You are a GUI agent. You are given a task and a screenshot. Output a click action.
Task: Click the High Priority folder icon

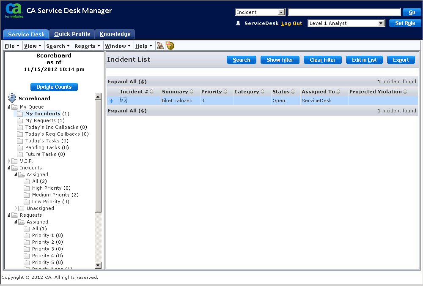pos(27,188)
